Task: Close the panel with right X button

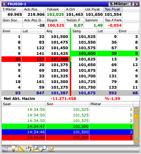Action: [x=137, y=4]
